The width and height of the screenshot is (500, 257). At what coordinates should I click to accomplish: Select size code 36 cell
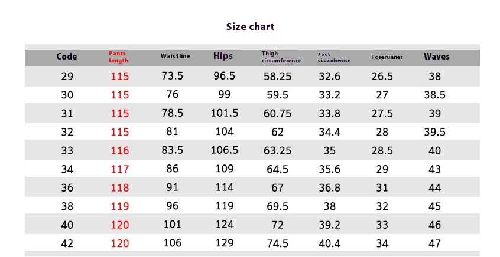coord(67,187)
